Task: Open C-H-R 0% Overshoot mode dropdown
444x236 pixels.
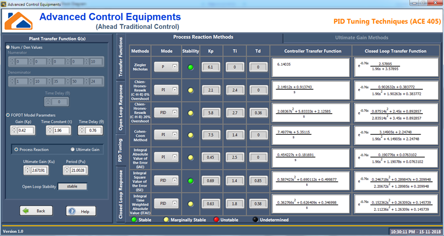Action: [166, 90]
